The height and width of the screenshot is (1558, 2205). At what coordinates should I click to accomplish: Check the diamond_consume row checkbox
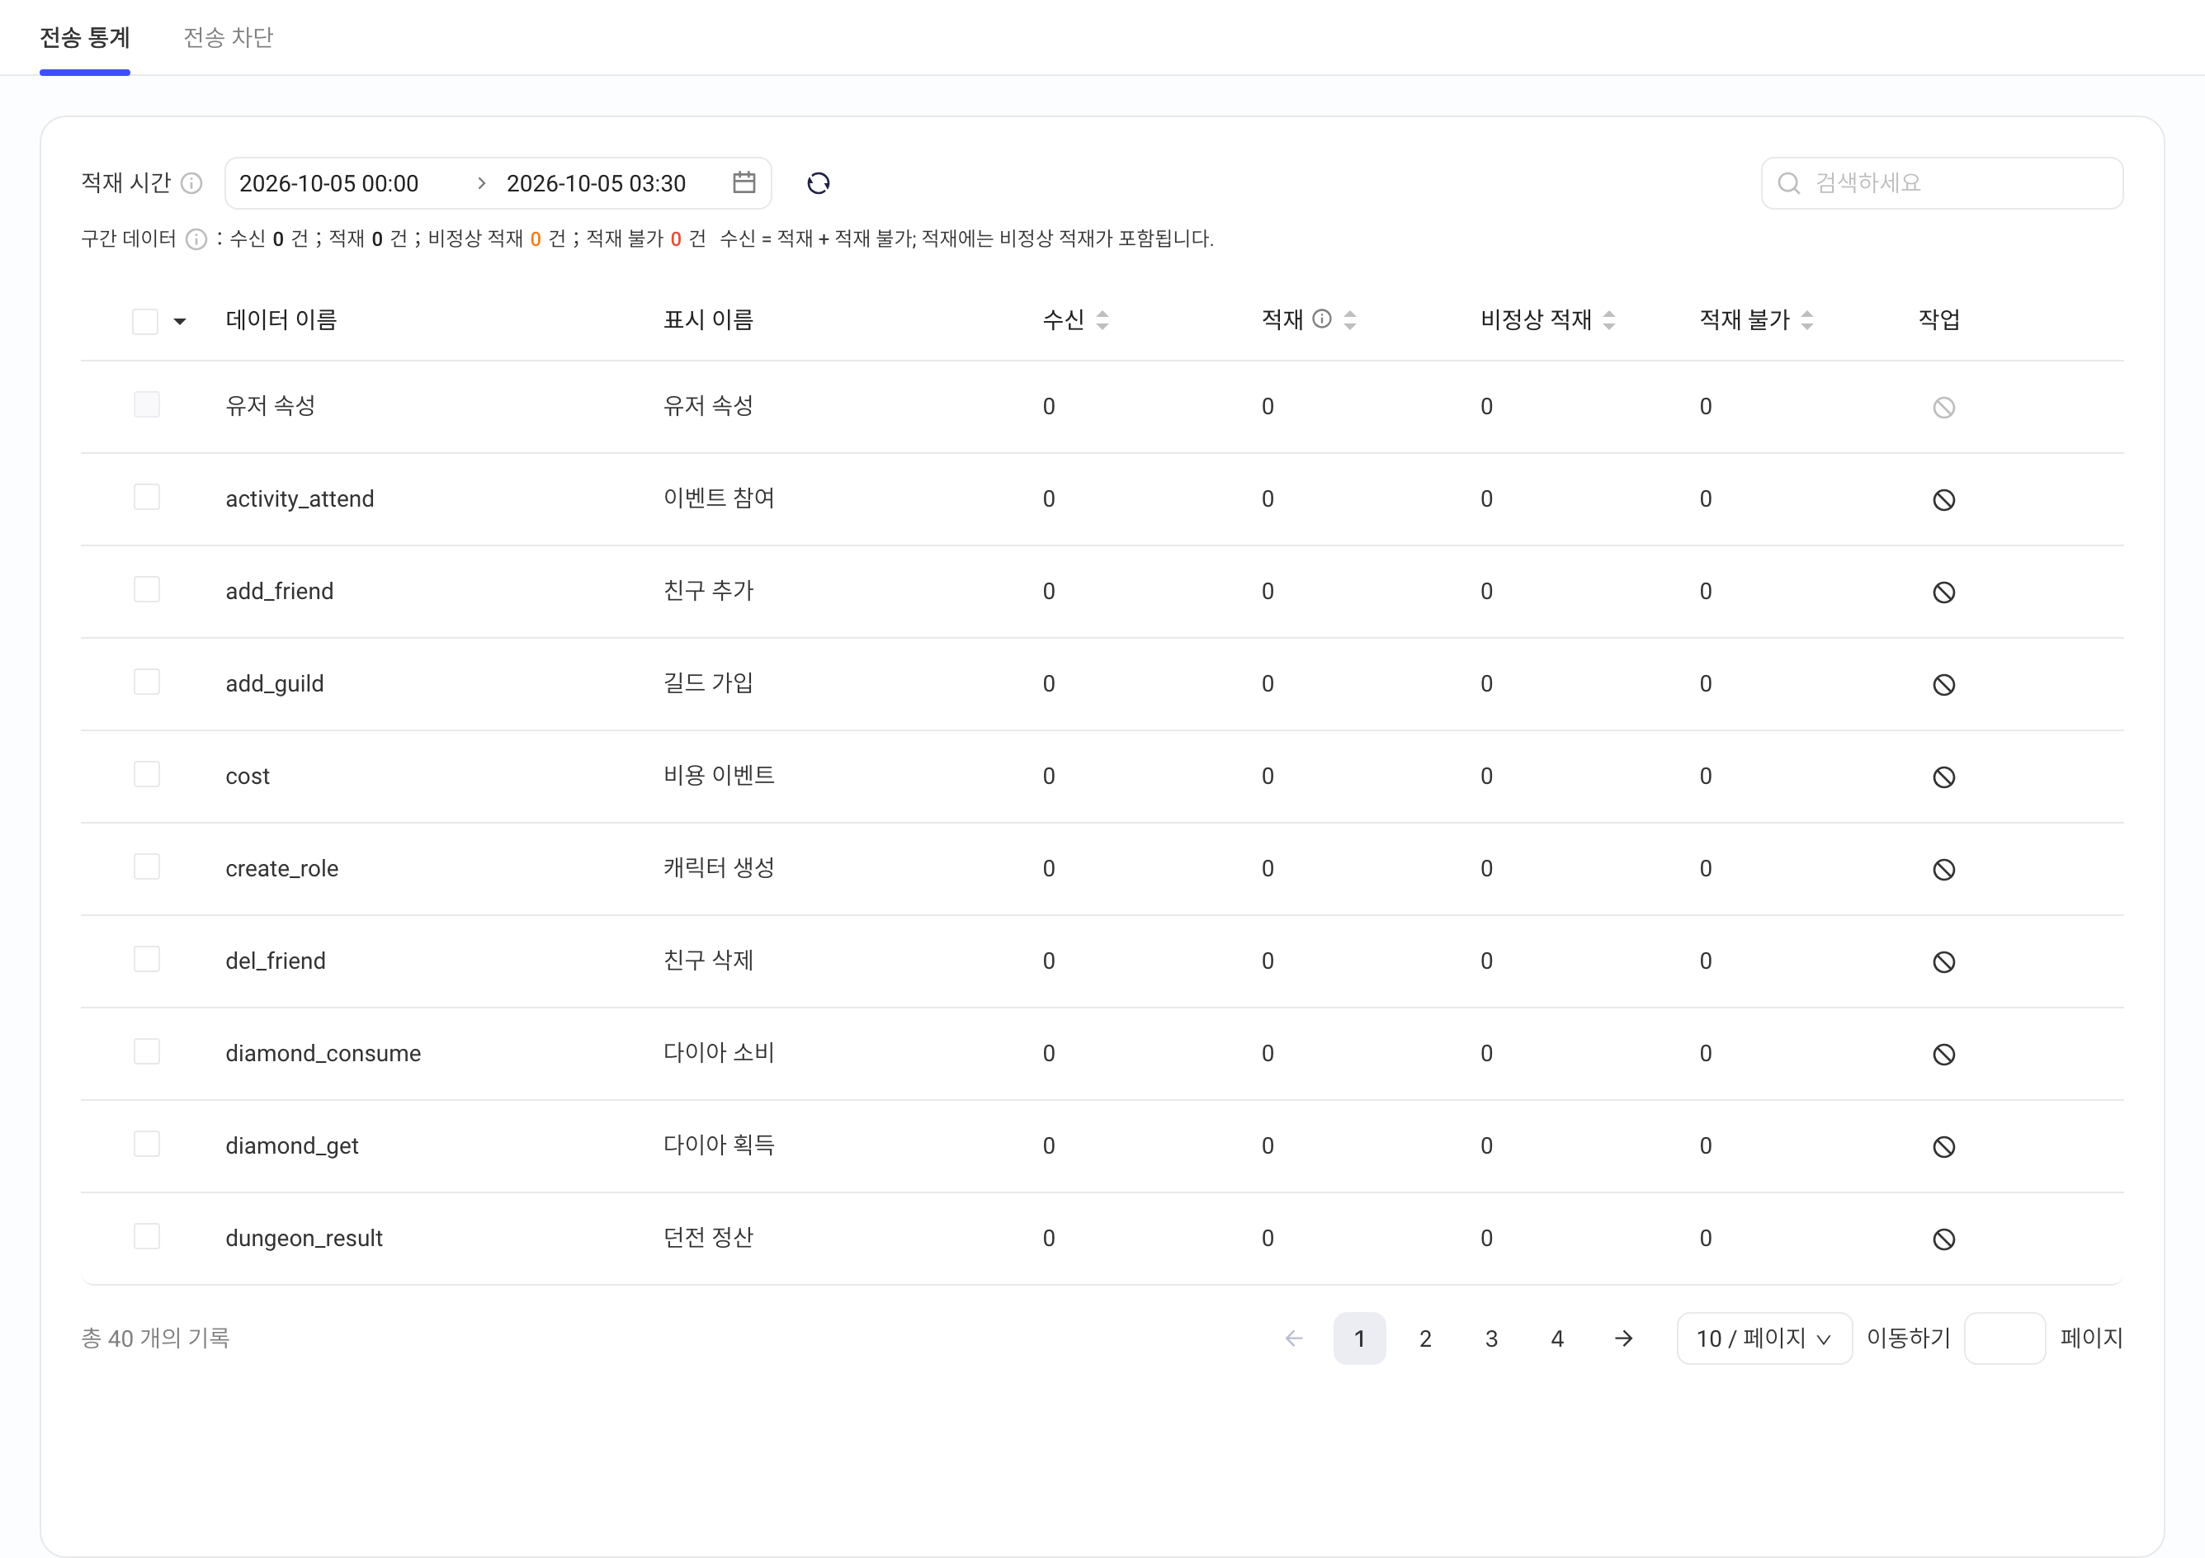tap(147, 1050)
